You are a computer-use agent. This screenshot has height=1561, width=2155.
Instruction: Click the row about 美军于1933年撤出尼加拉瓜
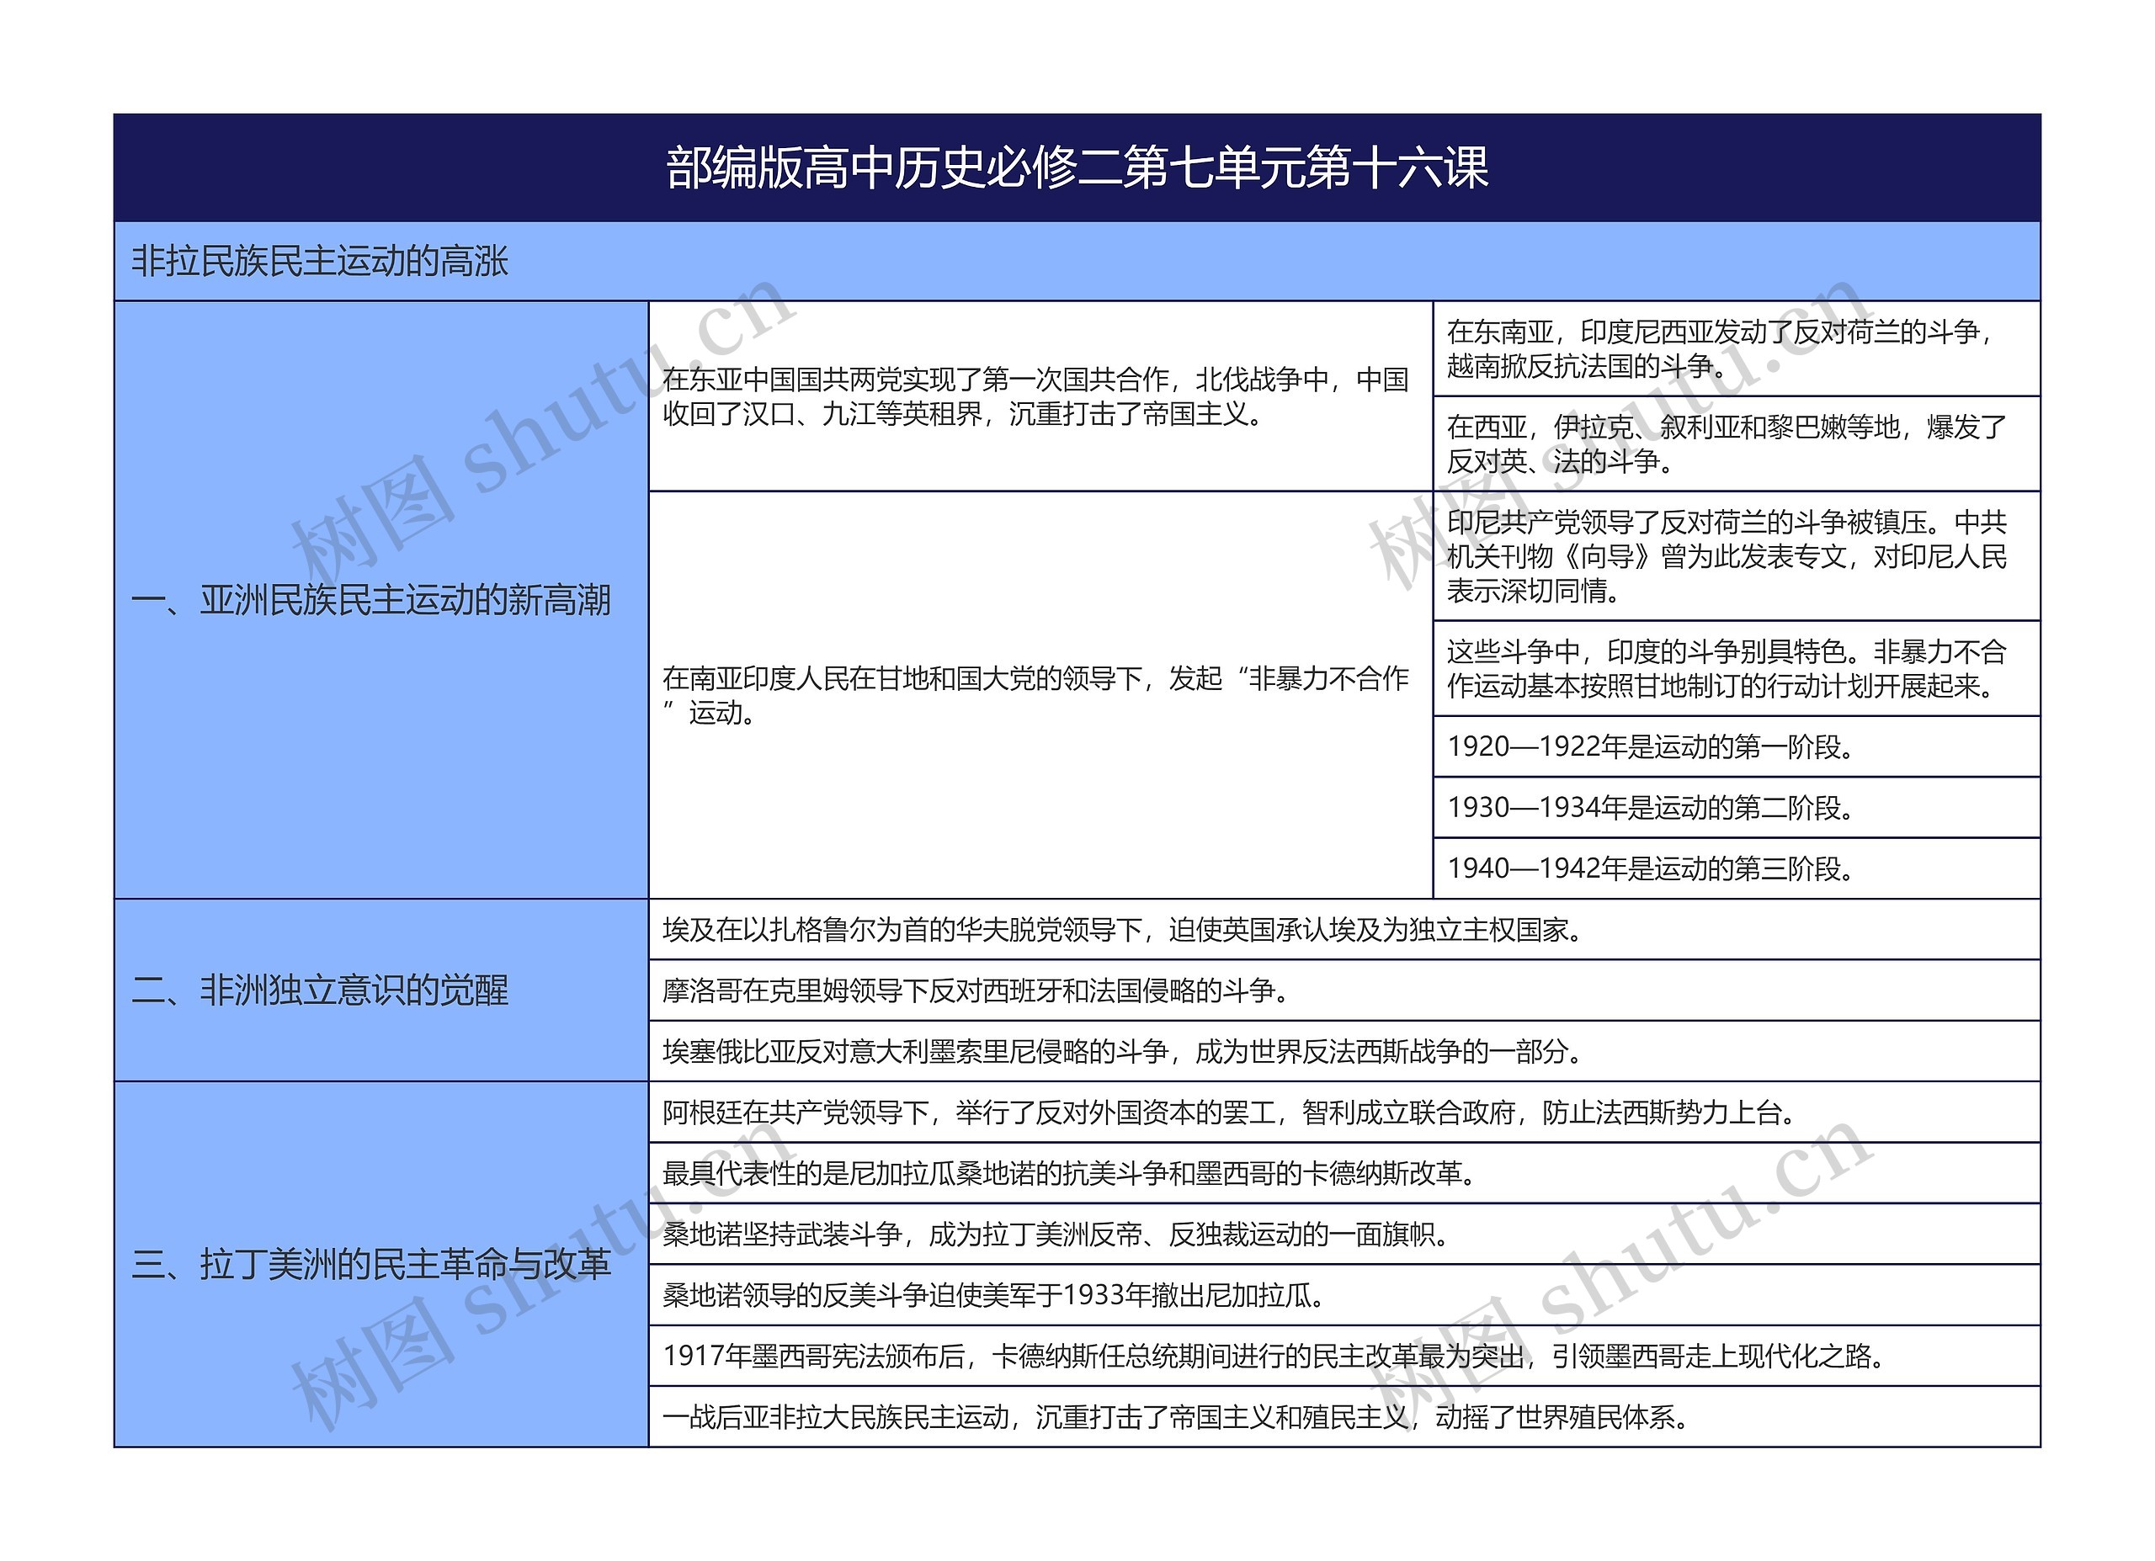(x=1344, y=1294)
